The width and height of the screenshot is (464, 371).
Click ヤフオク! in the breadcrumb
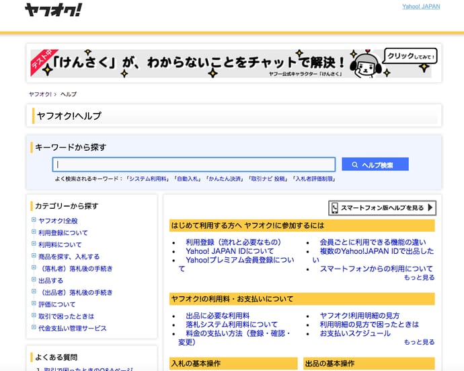40,94
